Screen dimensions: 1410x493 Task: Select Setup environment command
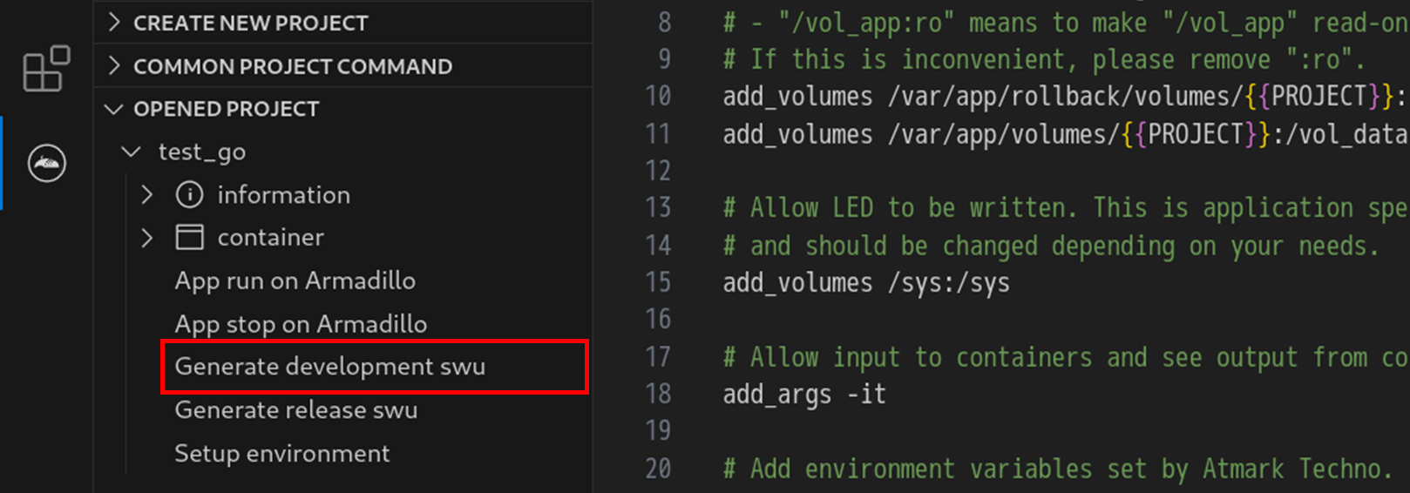[282, 453]
